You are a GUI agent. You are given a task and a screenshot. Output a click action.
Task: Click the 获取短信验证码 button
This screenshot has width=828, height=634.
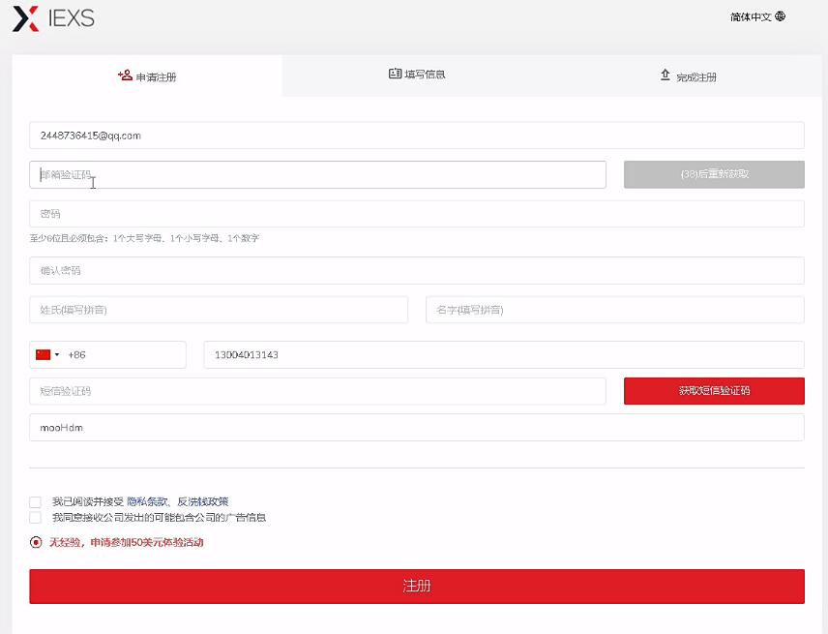coord(714,391)
